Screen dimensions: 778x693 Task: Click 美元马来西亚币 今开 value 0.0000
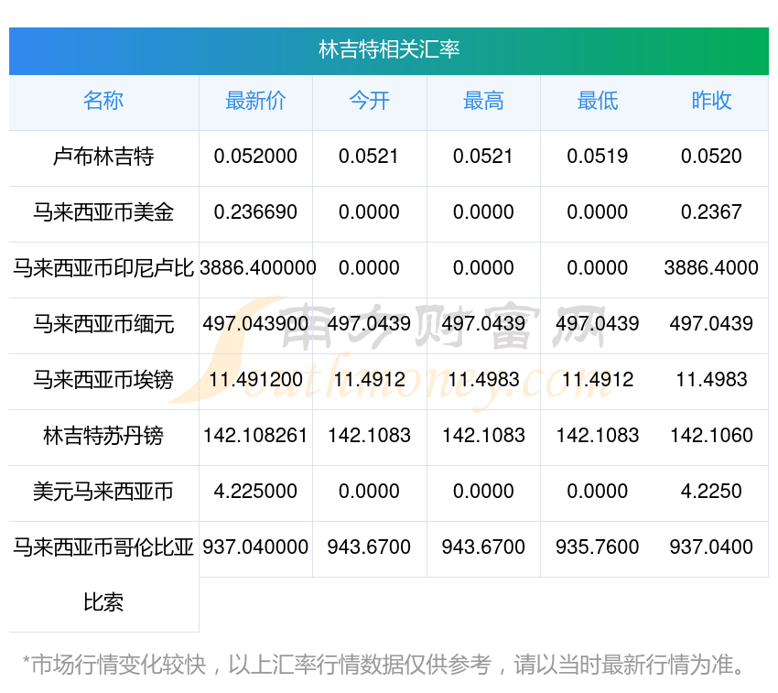pos(369,492)
